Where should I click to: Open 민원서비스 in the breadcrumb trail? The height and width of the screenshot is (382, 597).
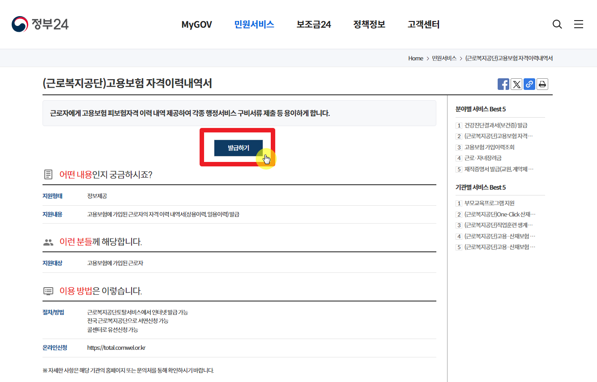(444, 58)
